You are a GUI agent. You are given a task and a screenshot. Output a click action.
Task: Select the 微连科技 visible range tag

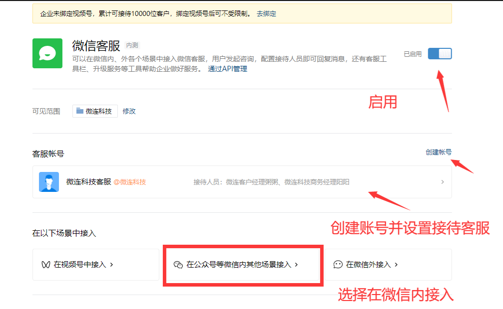tap(95, 111)
